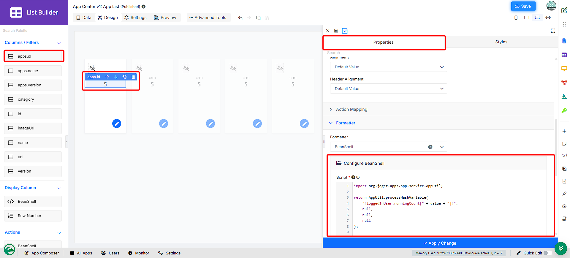Image resolution: width=570 pixels, height=258 pixels.
Task: Click the Apply Change button
Action: (440, 243)
